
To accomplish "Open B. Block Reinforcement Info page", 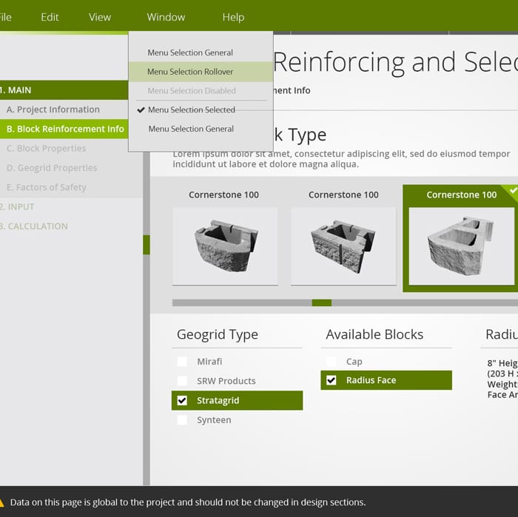I will click(x=64, y=129).
